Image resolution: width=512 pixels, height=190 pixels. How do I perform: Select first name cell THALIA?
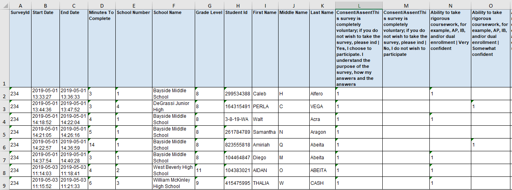[265, 183]
